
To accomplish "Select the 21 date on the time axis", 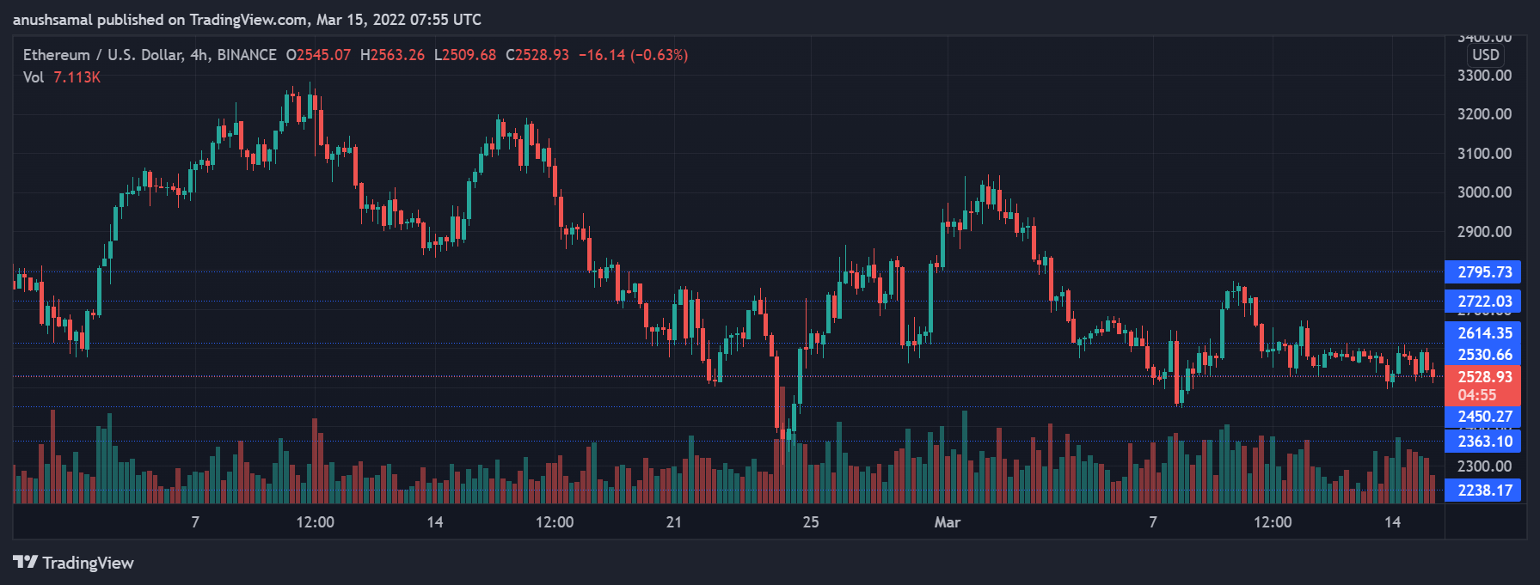I will [674, 522].
